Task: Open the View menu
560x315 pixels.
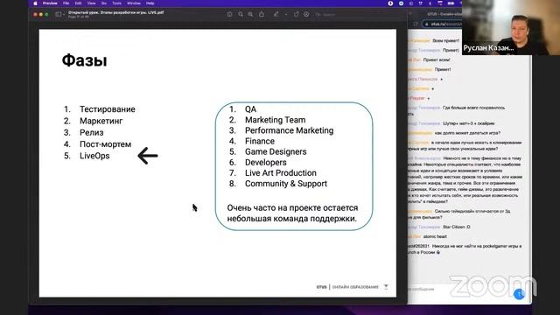Action: point(91,3)
